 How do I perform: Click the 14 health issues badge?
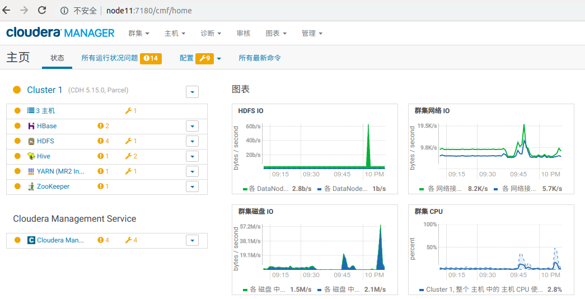151,58
